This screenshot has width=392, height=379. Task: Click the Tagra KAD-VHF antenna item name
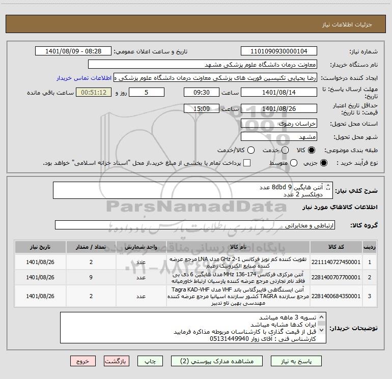click(x=238, y=296)
